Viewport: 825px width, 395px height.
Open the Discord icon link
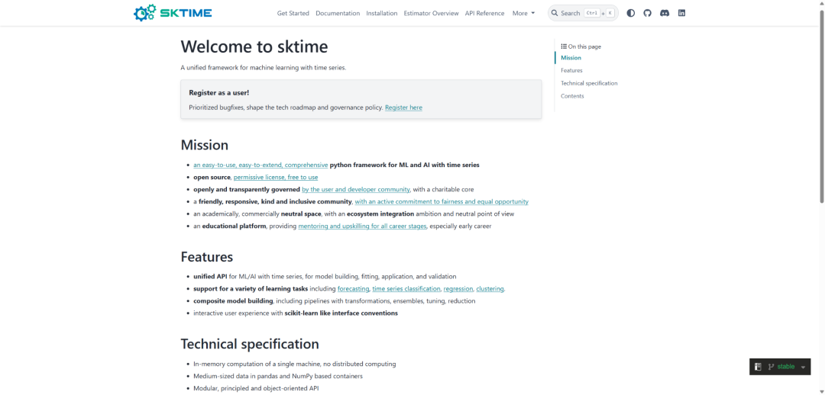click(x=665, y=13)
